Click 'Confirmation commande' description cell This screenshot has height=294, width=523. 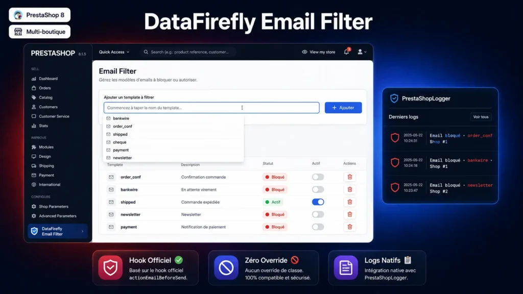click(x=203, y=177)
